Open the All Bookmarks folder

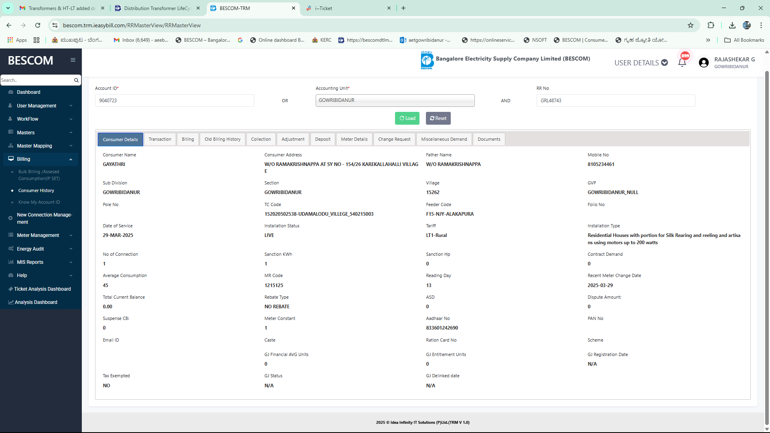(x=744, y=40)
